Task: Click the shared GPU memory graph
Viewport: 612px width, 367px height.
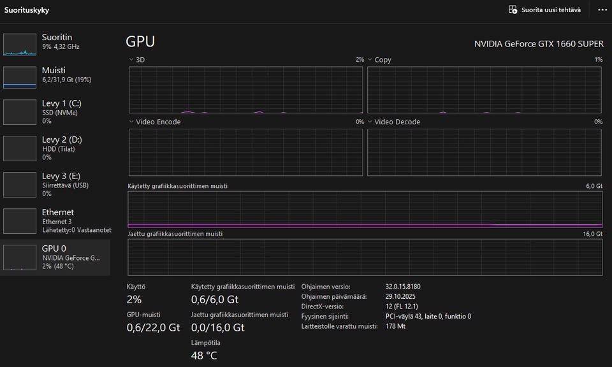Action: [365, 257]
